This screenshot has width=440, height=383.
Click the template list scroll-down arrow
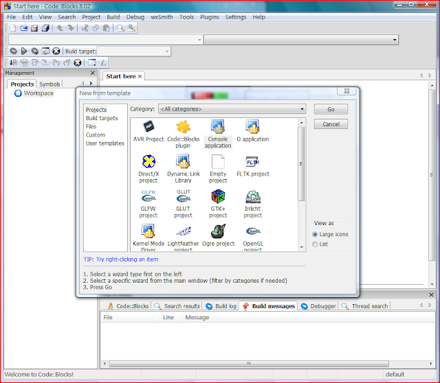point(301,247)
